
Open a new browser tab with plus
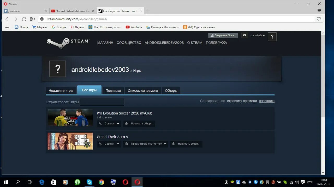pos(148,11)
